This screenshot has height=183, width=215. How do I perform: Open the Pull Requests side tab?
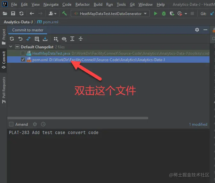point(4,90)
